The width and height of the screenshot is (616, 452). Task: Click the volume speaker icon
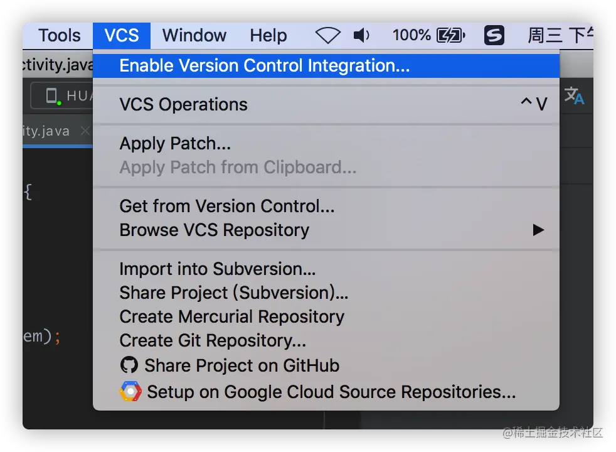pyautogui.click(x=361, y=36)
